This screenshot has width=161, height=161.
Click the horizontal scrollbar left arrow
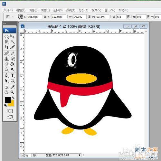pos(83,155)
